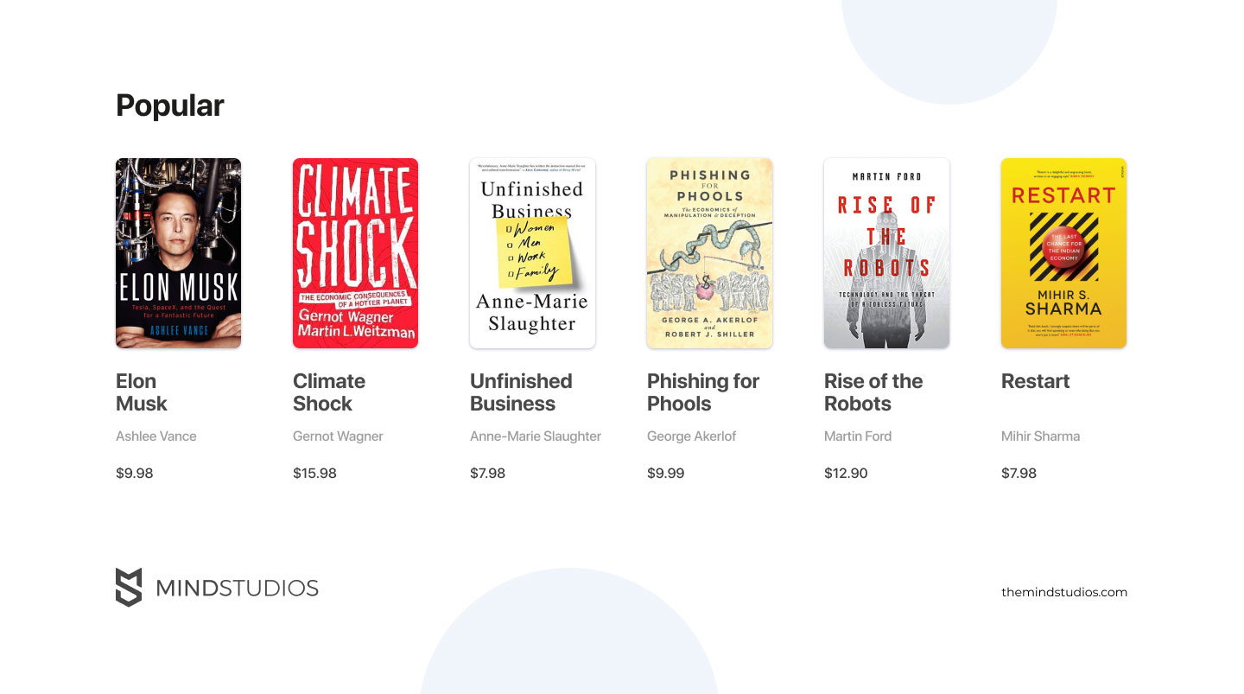This screenshot has height=694, width=1244.
Task: Open the Climate Shock title link
Action: (x=328, y=392)
